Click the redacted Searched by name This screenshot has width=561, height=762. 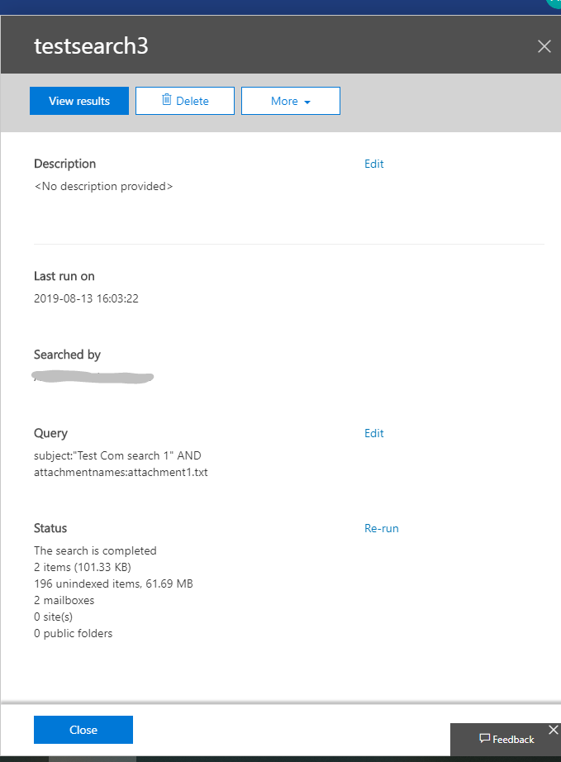(x=93, y=378)
